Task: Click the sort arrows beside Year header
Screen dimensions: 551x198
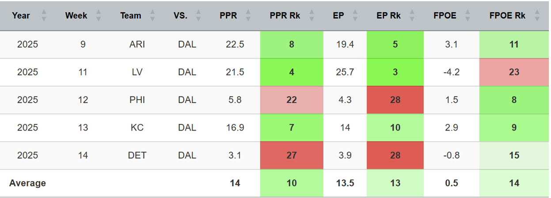Action: click(x=44, y=16)
